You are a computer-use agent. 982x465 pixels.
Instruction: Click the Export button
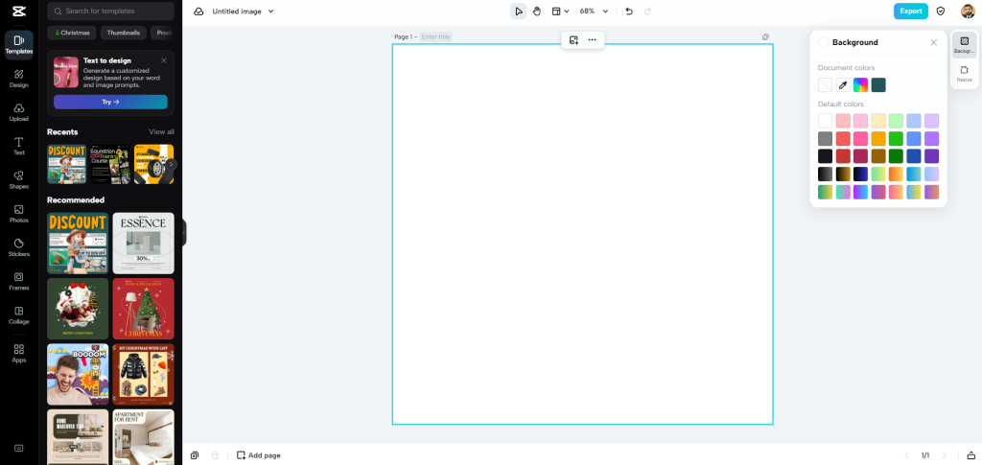click(910, 12)
